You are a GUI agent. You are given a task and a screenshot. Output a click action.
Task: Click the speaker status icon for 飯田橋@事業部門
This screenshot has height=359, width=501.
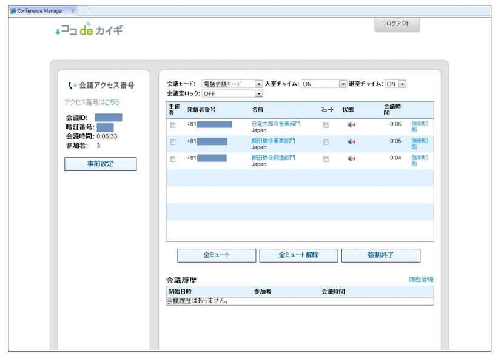click(351, 142)
